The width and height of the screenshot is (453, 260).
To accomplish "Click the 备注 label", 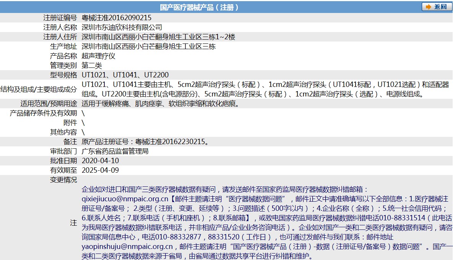I will pos(70,141).
